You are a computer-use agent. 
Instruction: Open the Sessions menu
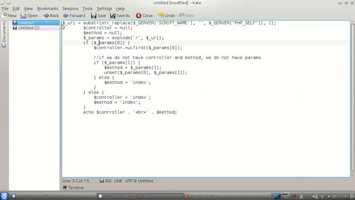tap(70, 9)
